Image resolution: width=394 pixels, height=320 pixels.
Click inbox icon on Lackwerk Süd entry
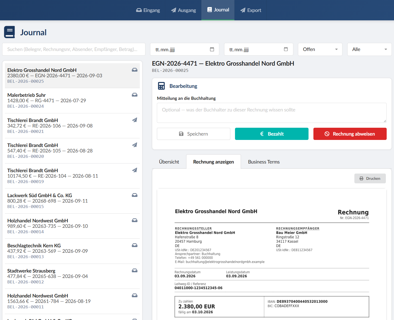coord(135,195)
